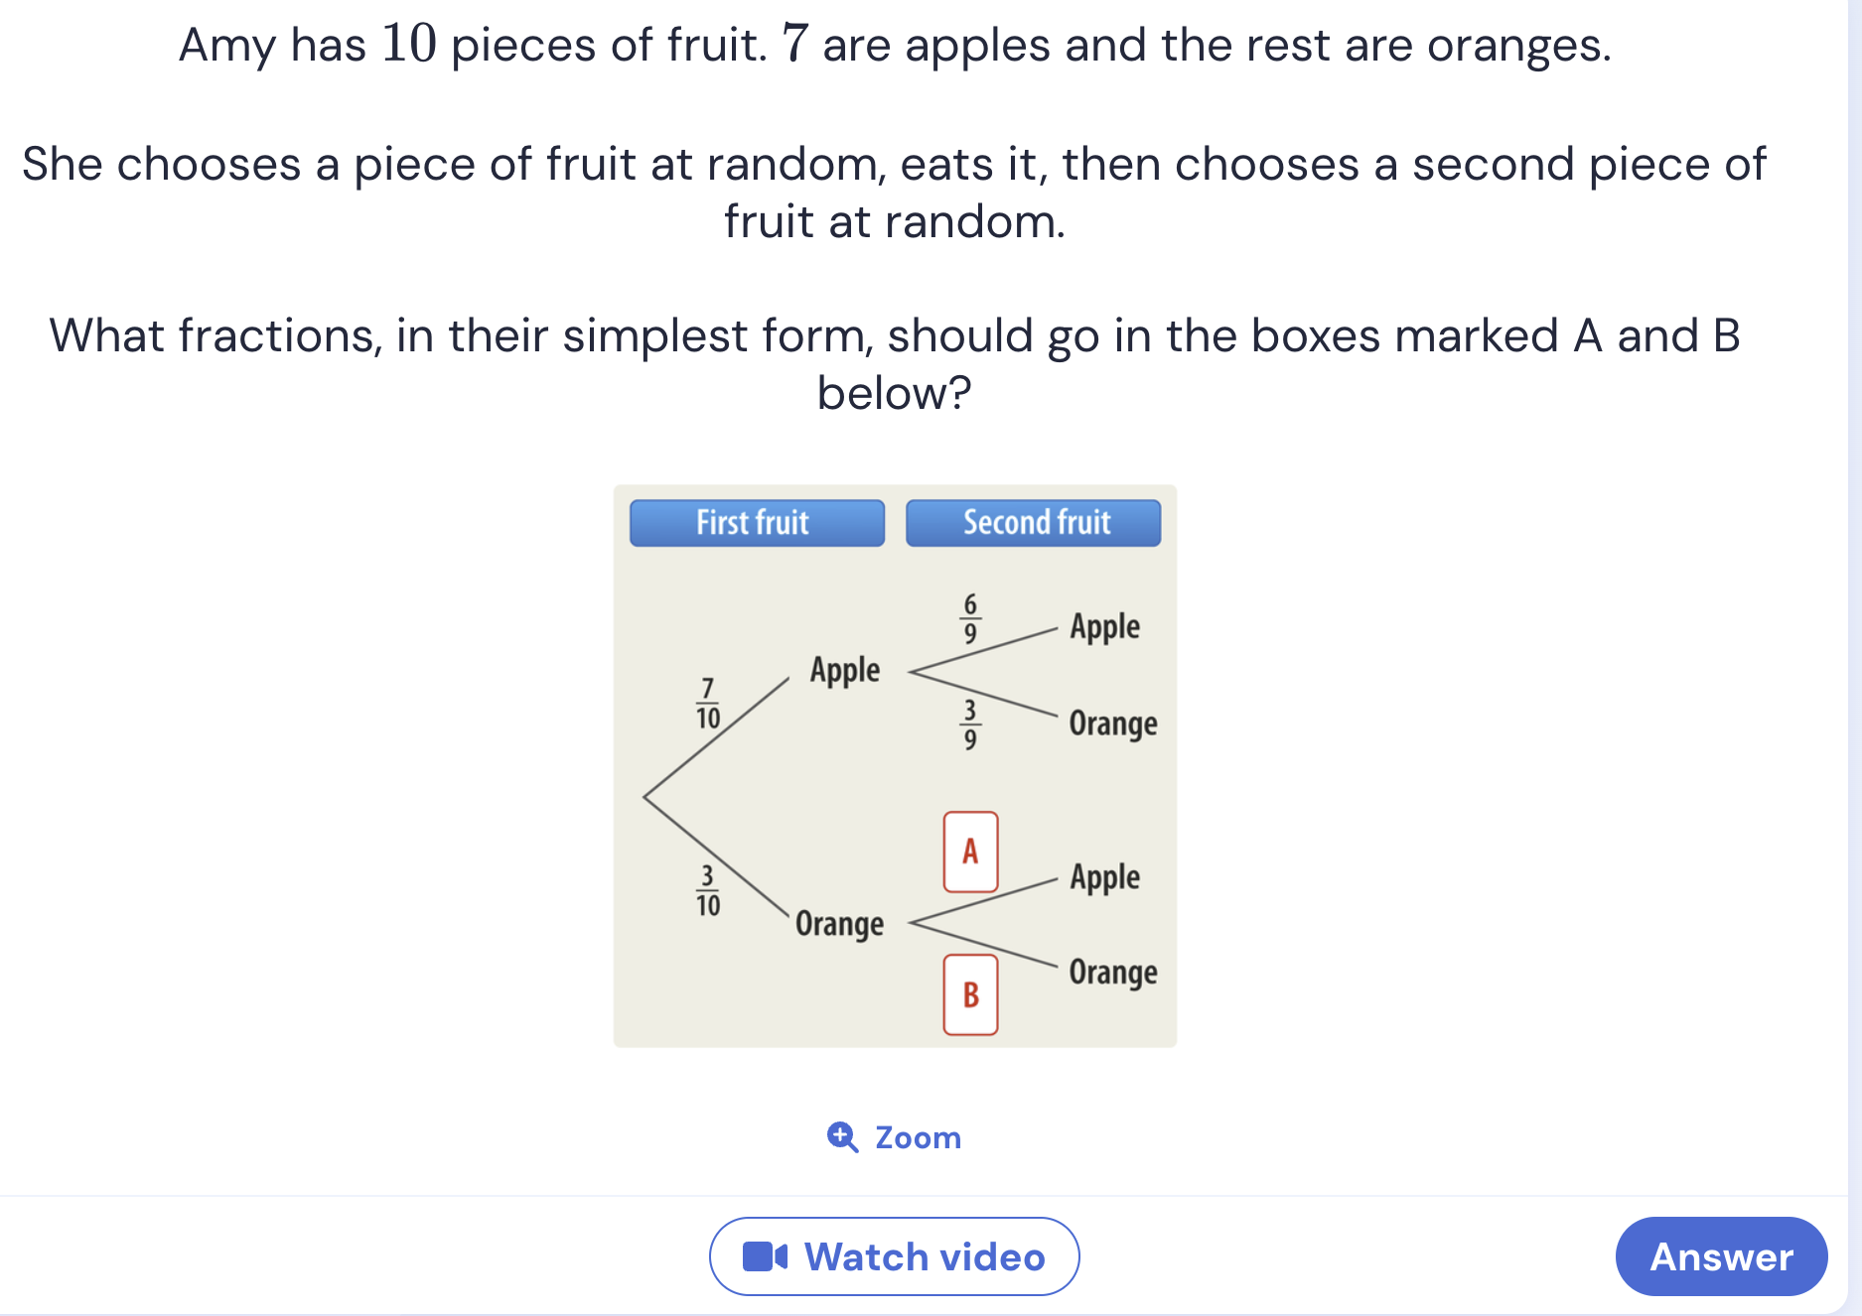Click the Zoom link below the diagram

[894, 1136]
